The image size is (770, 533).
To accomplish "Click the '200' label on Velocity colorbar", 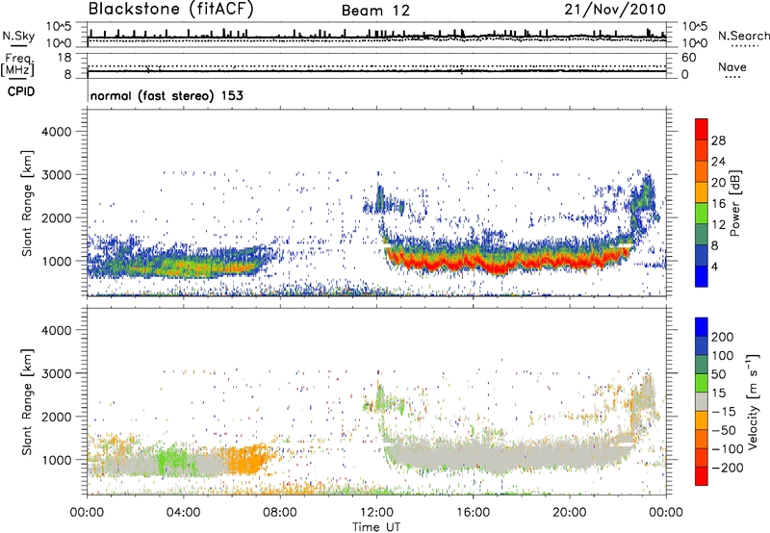I will click(723, 337).
